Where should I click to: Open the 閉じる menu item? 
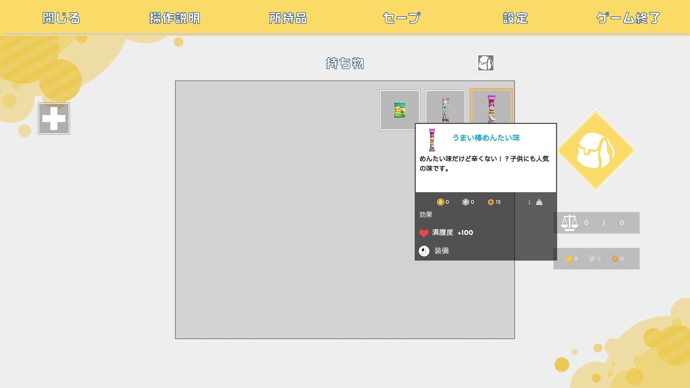point(61,18)
